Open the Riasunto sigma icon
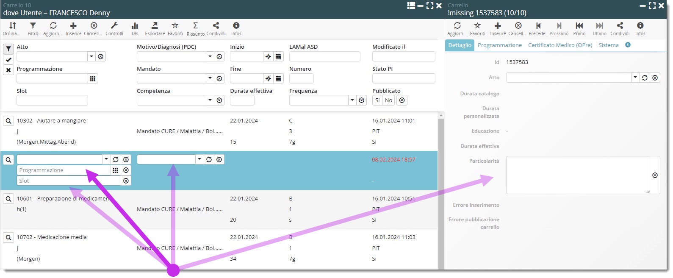Image resolution: width=673 pixels, height=278 pixels. (x=195, y=26)
